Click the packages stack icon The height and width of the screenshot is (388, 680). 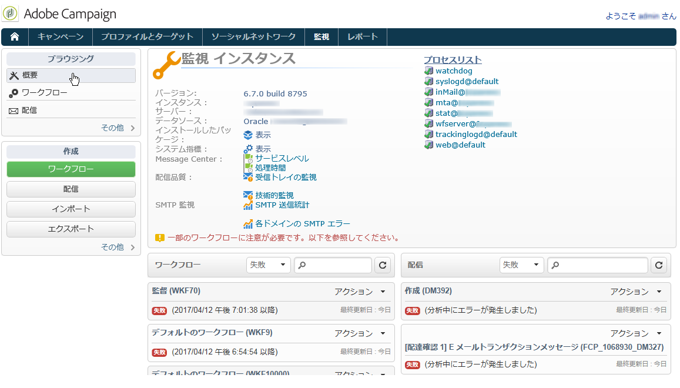(248, 135)
